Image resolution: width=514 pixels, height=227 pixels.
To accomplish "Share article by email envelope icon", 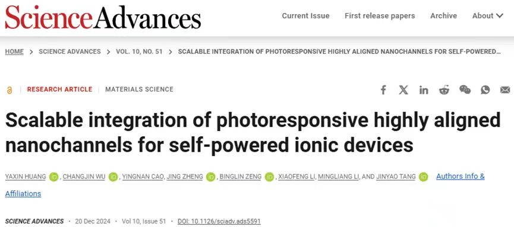I will (505, 89).
